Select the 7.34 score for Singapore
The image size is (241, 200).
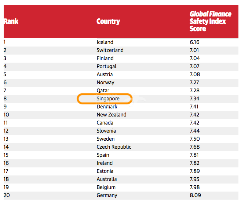click(x=194, y=99)
